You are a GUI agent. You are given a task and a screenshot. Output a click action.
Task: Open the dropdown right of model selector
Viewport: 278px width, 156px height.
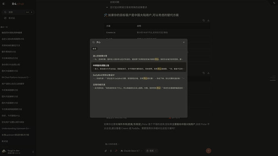pos(151,151)
